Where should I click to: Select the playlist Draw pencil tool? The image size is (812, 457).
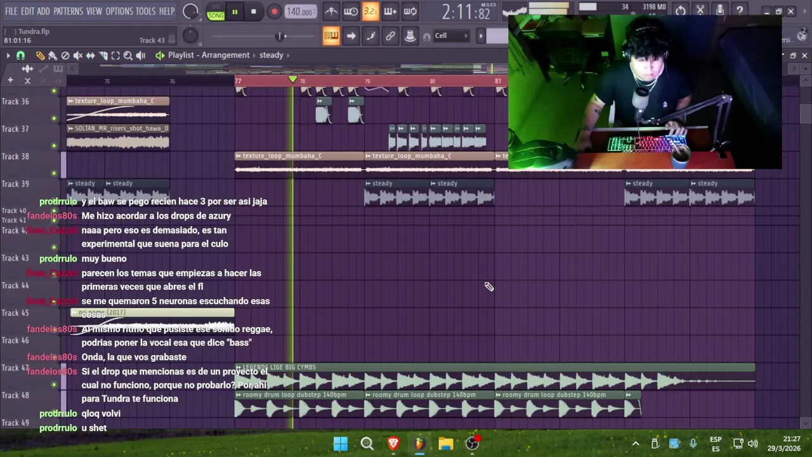tap(40, 55)
